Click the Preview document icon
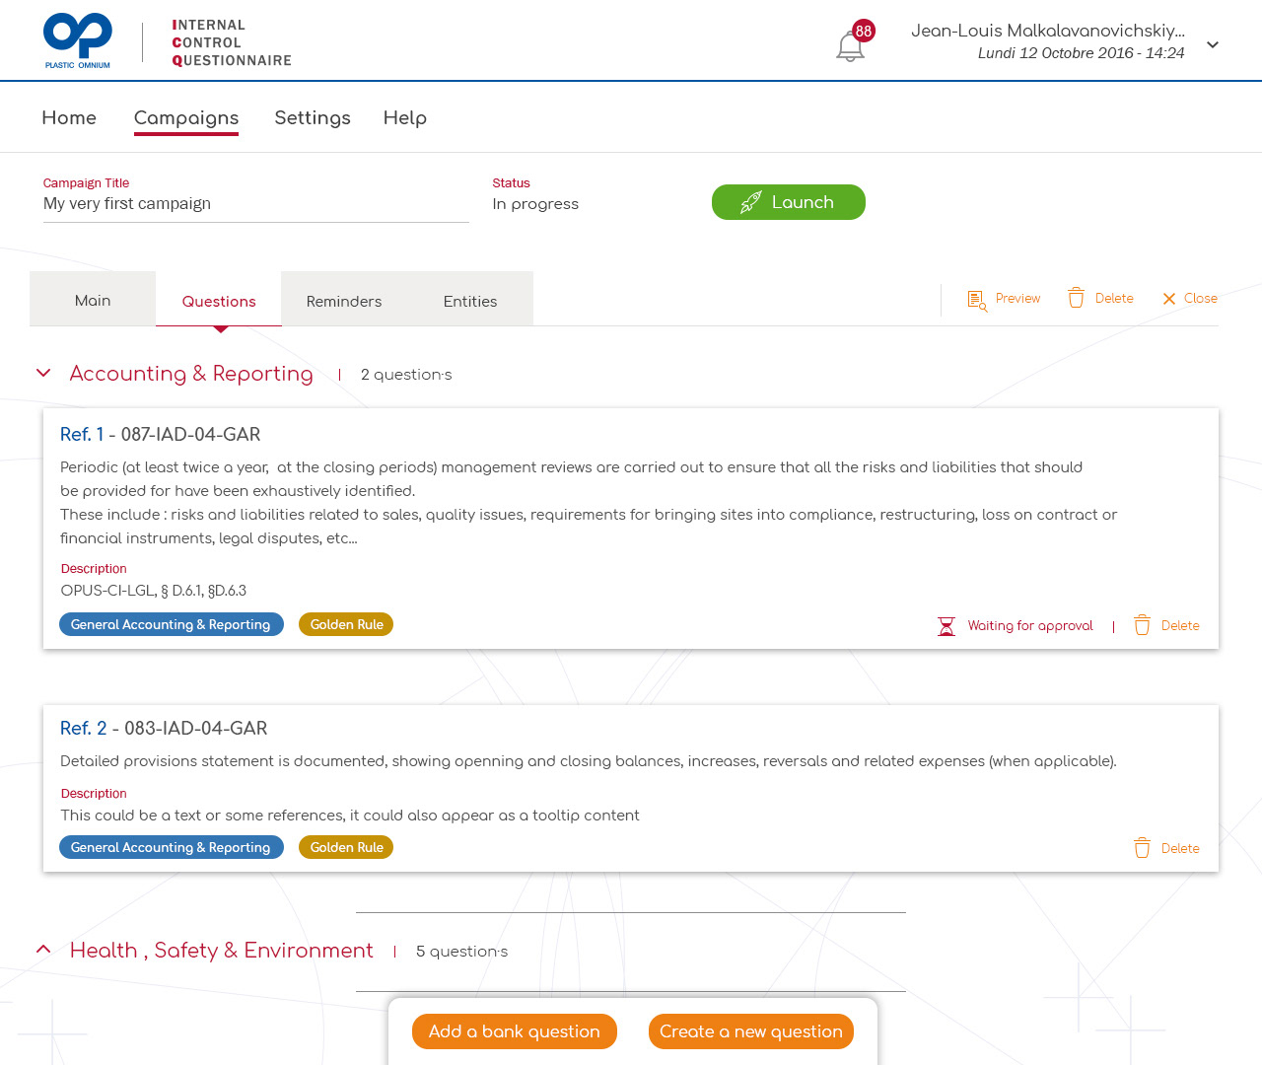 click(976, 300)
